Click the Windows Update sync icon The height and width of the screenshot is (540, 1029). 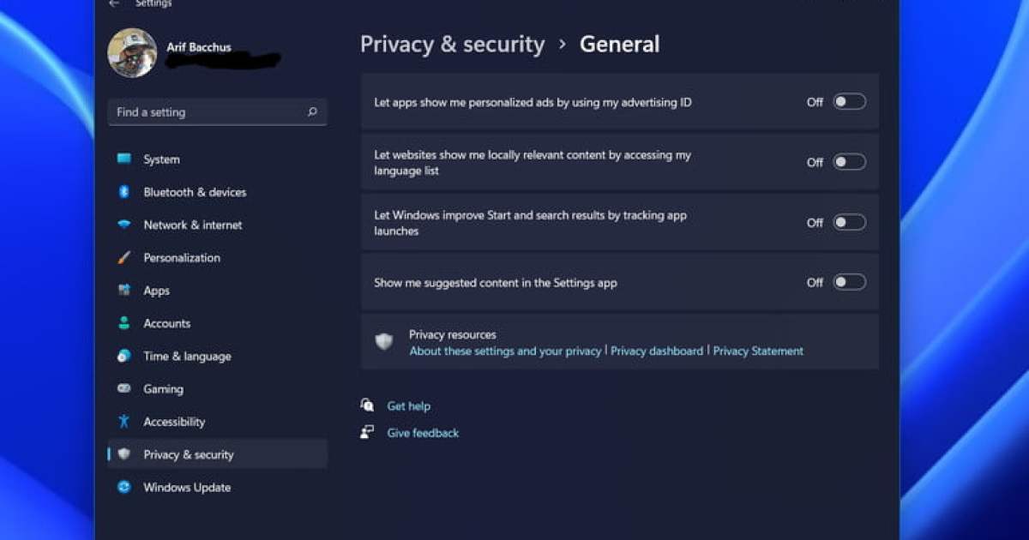coord(124,487)
